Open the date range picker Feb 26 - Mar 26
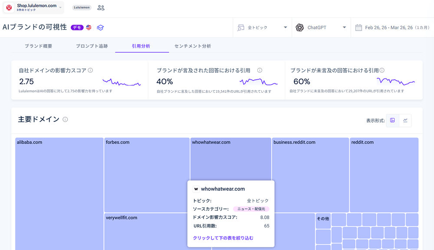 point(392,28)
